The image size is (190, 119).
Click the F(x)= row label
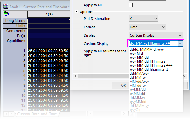15,36
